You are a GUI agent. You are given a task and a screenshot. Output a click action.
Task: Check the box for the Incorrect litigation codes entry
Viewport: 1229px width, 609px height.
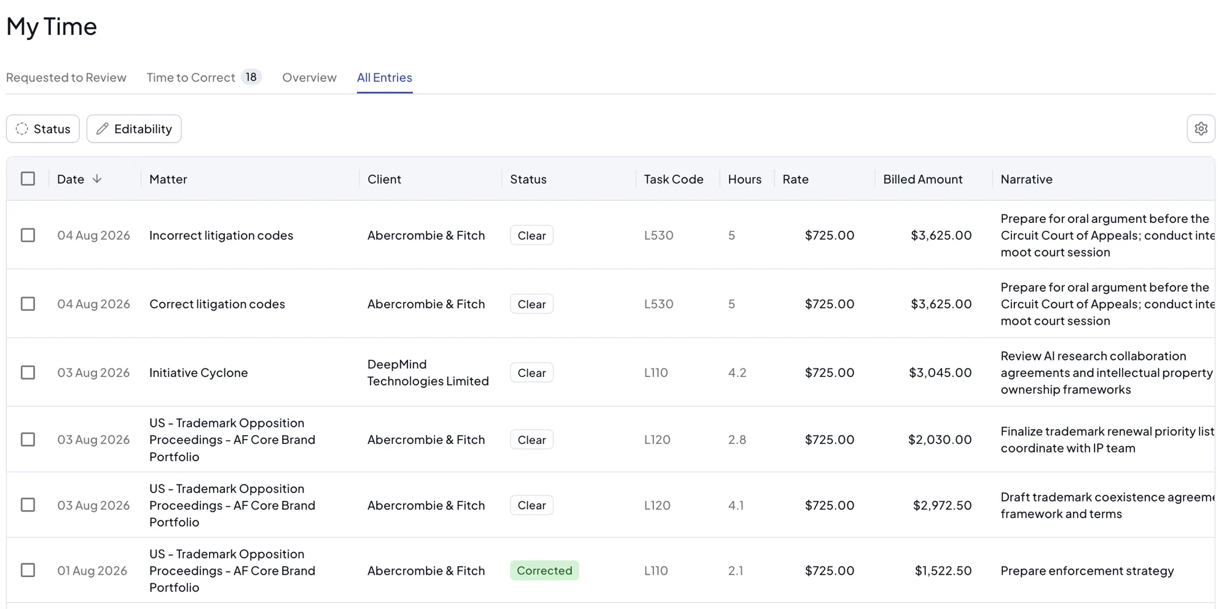[28, 235]
